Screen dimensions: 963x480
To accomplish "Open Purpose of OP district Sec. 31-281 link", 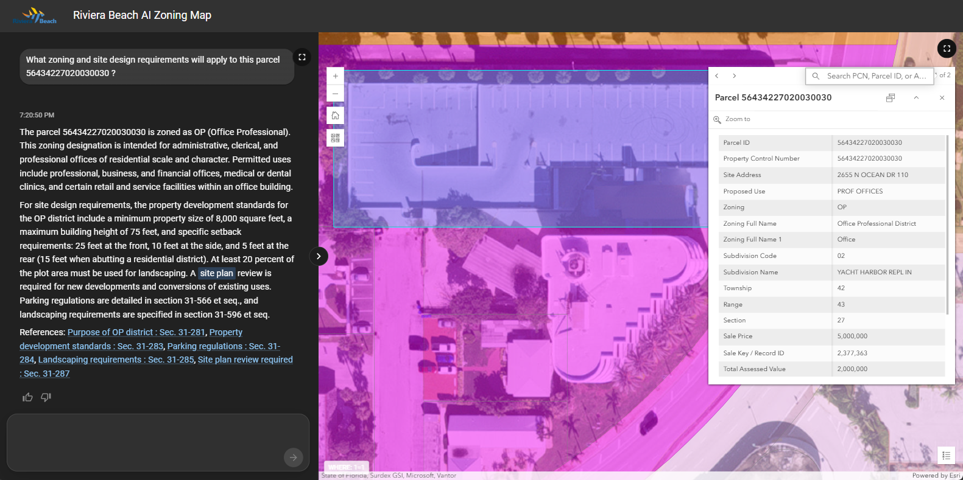I will [x=136, y=332].
